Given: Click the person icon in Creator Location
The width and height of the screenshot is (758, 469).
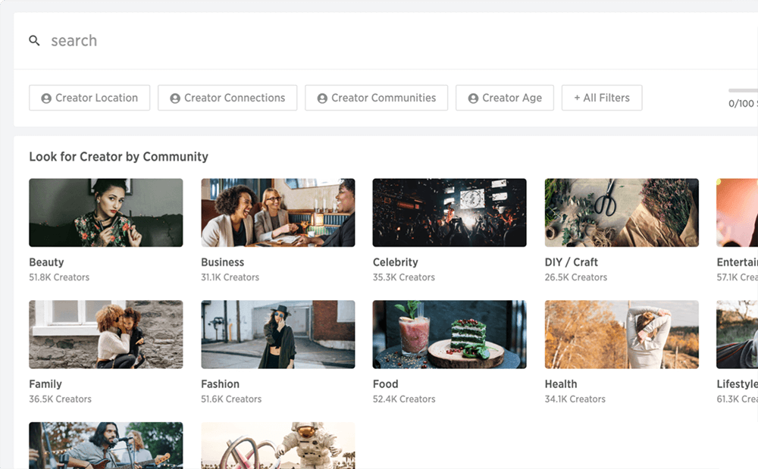Looking at the screenshot, I should tap(46, 98).
